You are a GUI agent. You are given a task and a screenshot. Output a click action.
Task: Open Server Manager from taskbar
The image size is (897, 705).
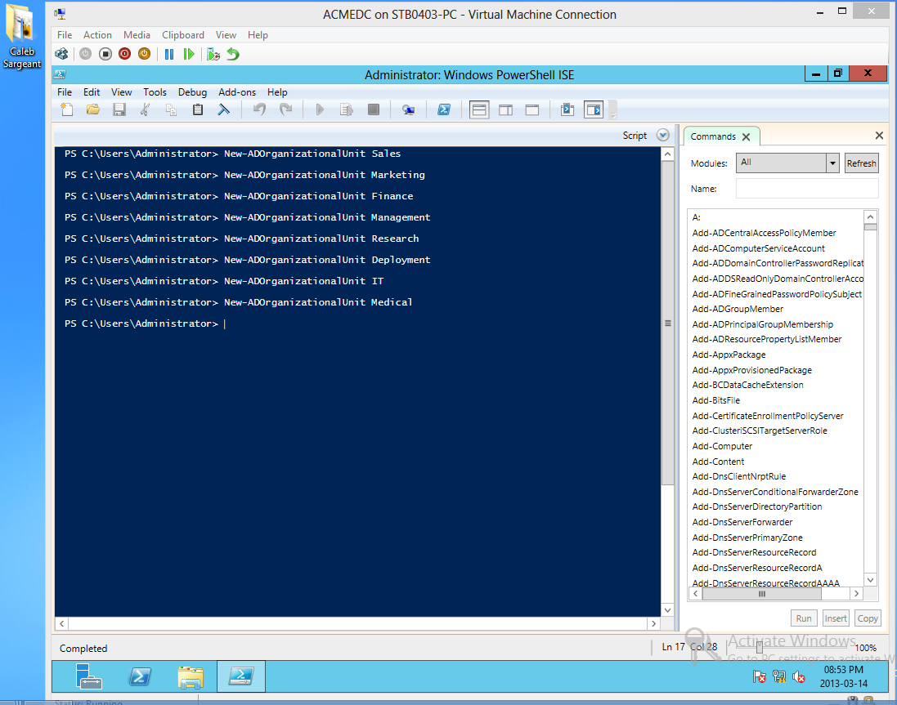(x=88, y=676)
